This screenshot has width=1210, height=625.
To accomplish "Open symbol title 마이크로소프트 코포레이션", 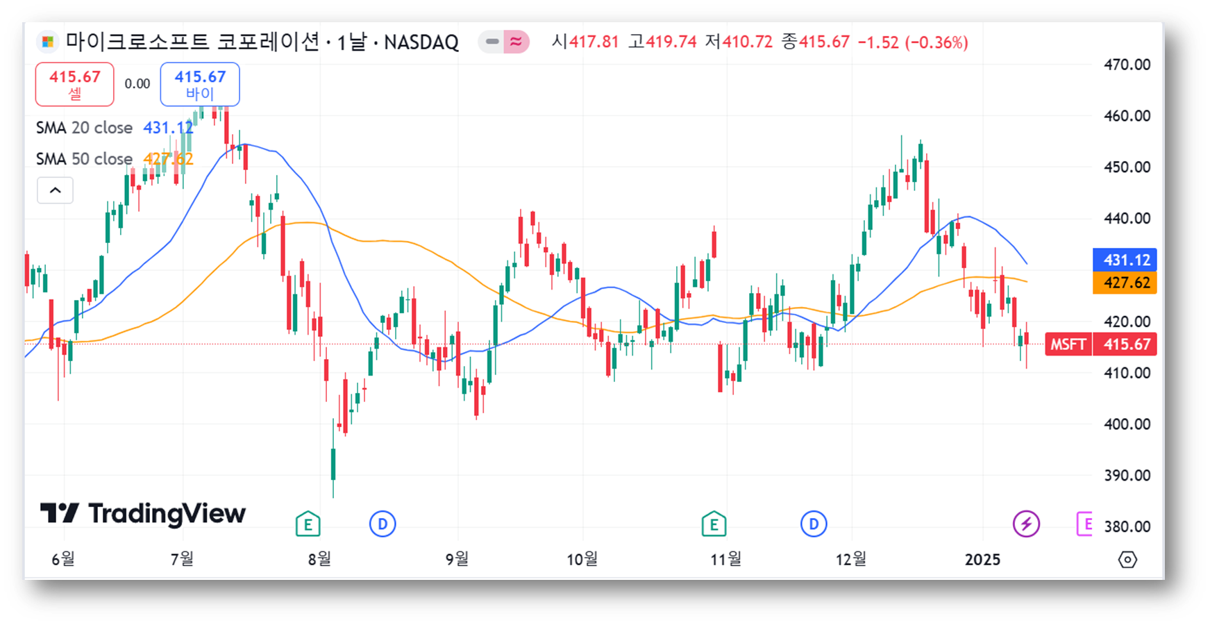I will tap(193, 42).
